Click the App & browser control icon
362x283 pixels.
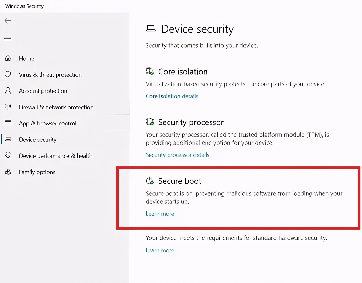click(8, 123)
